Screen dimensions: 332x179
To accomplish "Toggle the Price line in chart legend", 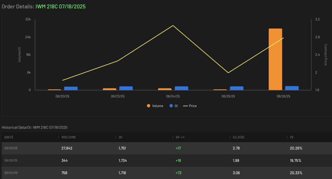I will pyautogui.click(x=190, y=106).
